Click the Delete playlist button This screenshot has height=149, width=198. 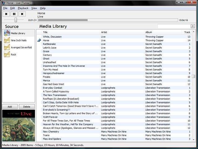(27, 107)
